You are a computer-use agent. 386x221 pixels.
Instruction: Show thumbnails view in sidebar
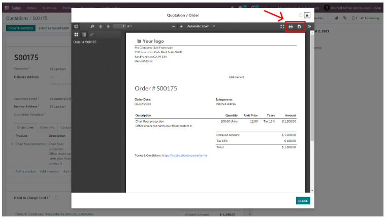(77, 34)
